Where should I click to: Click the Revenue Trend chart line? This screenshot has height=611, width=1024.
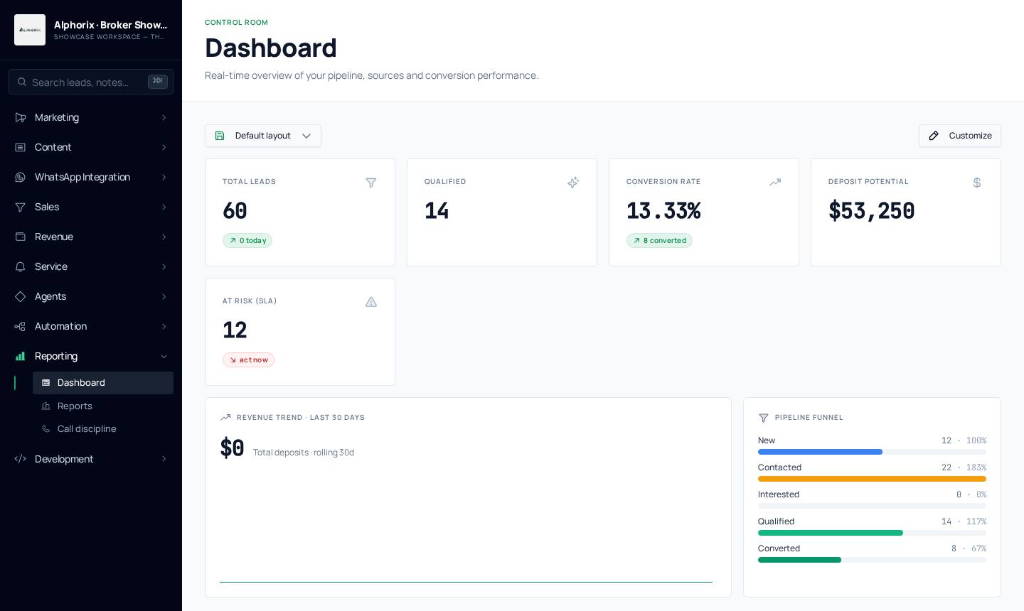point(466,582)
